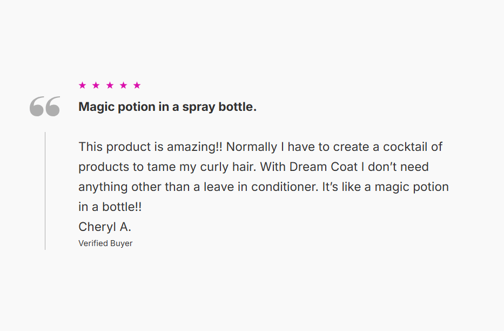The height and width of the screenshot is (331, 504).
Task: Click the fifth pink rating star
Action: (x=137, y=85)
